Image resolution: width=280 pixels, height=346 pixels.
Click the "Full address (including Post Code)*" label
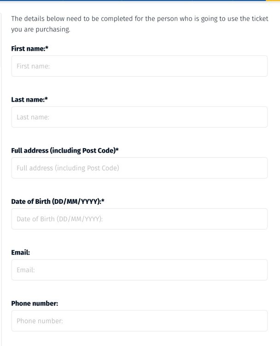point(65,150)
